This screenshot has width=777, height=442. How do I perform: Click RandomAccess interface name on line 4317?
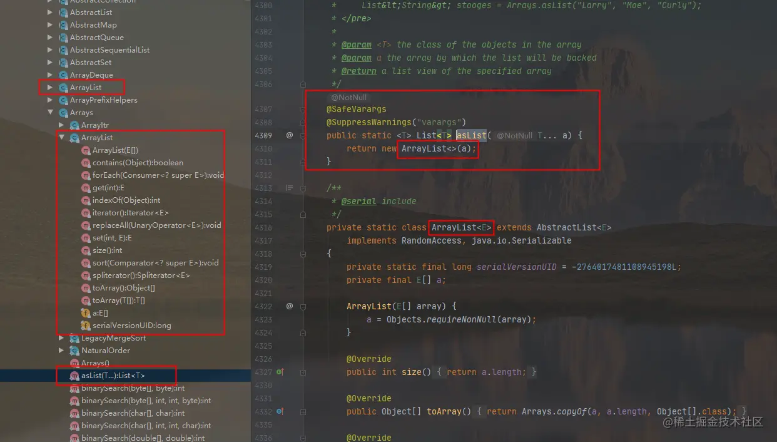[x=432, y=240]
